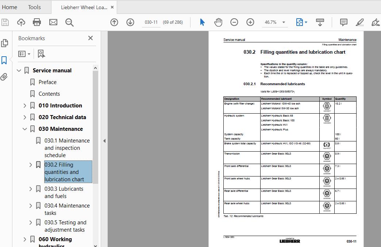Screen dimensions: 381x247
Task: Switch to the Tools tab
Action: pyautogui.click(x=34, y=7)
